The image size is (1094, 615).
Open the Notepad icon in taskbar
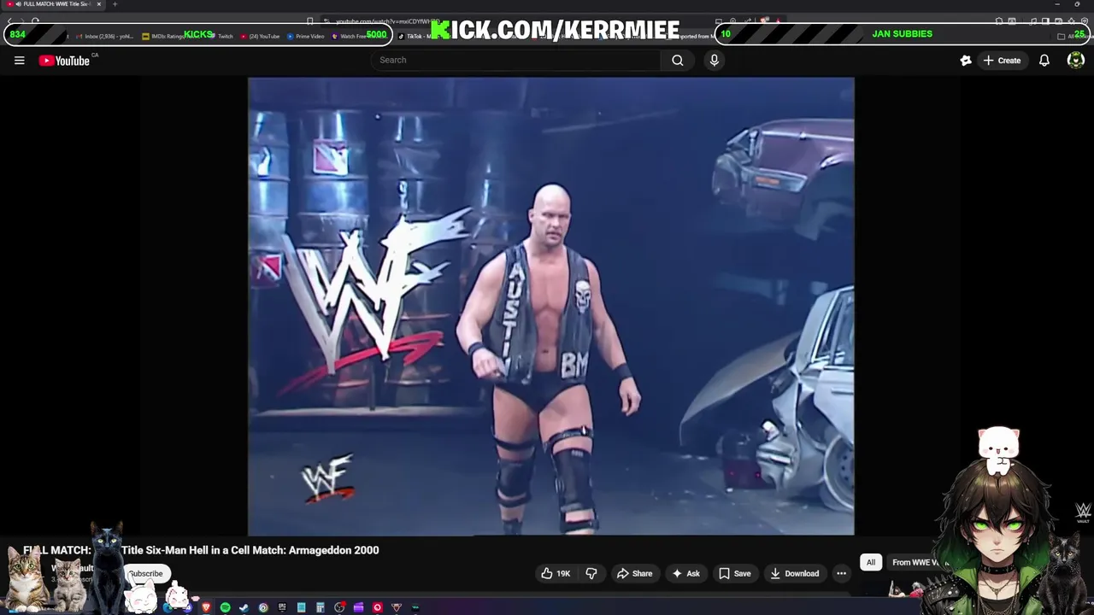point(301,607)
